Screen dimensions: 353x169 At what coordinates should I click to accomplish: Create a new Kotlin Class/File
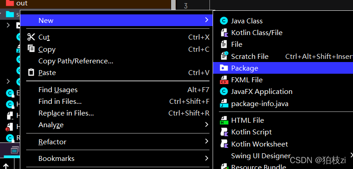[x=283, y=33]
